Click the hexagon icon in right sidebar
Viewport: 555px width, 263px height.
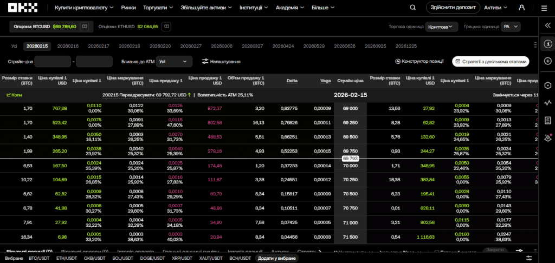point(547,85)
